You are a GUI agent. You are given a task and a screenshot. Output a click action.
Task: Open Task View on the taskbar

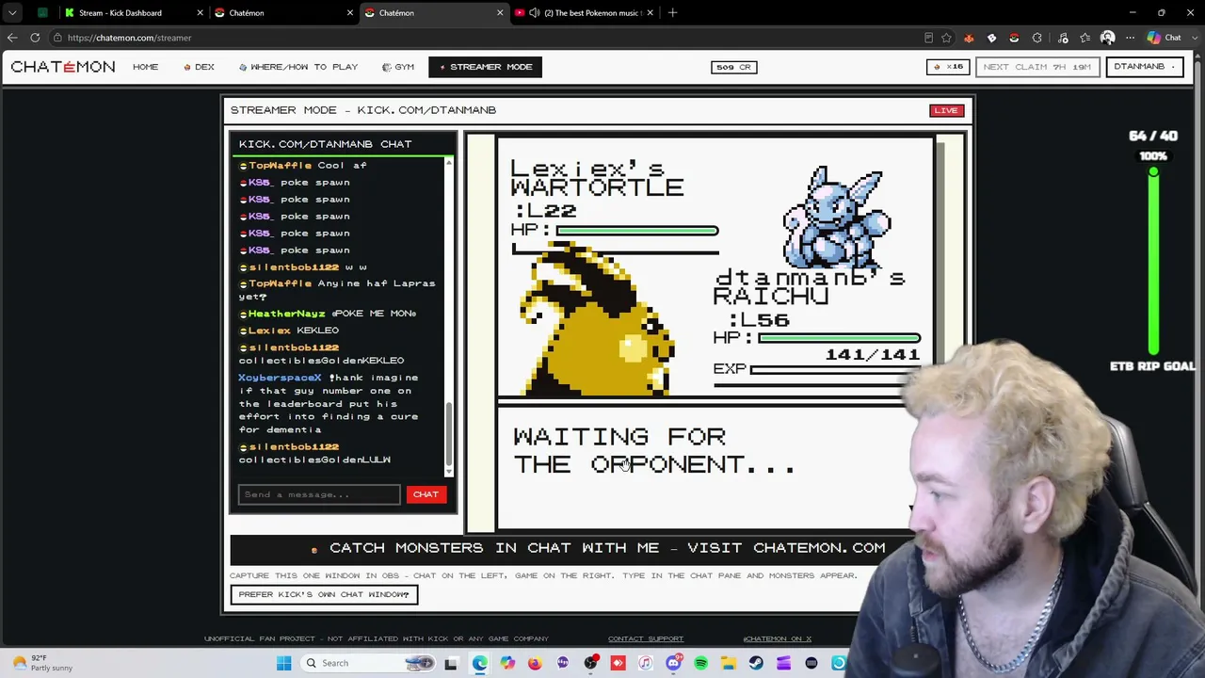(x=451, y=663)
